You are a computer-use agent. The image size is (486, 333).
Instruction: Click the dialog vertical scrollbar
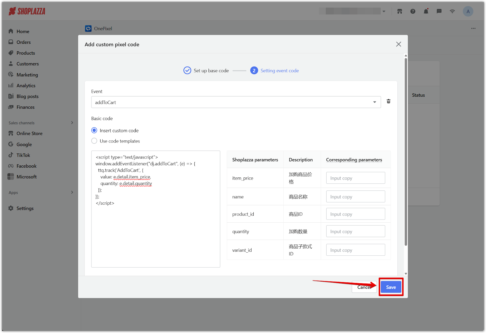(x=406, y=152)
